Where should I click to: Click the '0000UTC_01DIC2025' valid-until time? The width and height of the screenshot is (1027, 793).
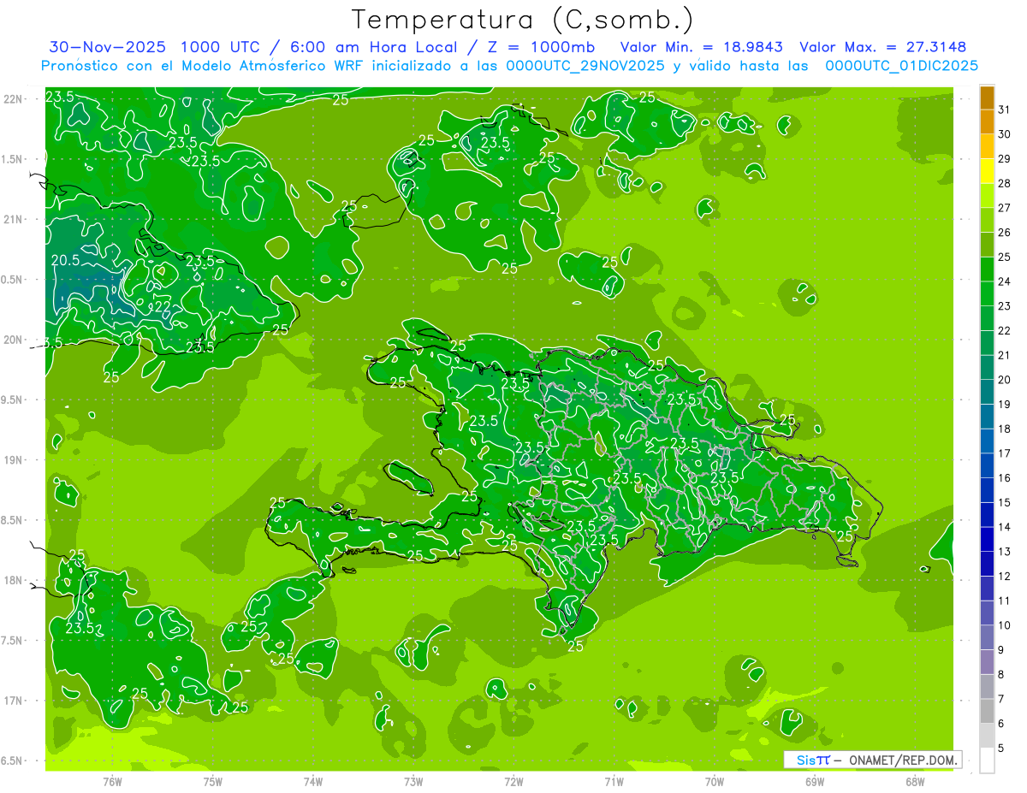(x=900, y=66)
